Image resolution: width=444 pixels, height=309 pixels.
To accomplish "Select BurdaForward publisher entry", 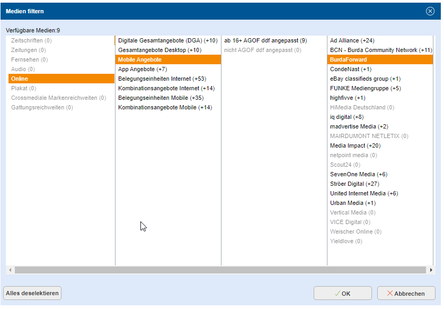I will [348, 59].
